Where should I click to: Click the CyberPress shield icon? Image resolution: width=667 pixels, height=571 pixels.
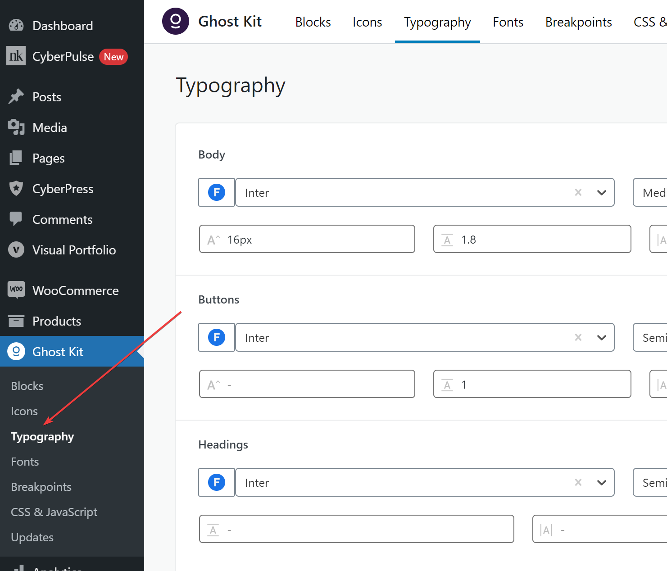tap(16, 188)
